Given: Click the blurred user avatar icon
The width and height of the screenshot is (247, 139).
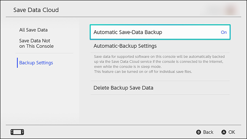Looking at the screenshot, I should pyautogui.click(x=231, y=10).
